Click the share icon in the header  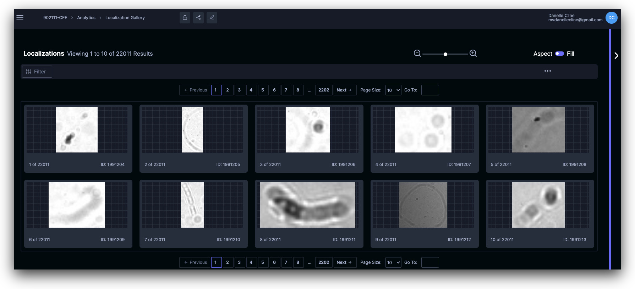coord(198,18)
